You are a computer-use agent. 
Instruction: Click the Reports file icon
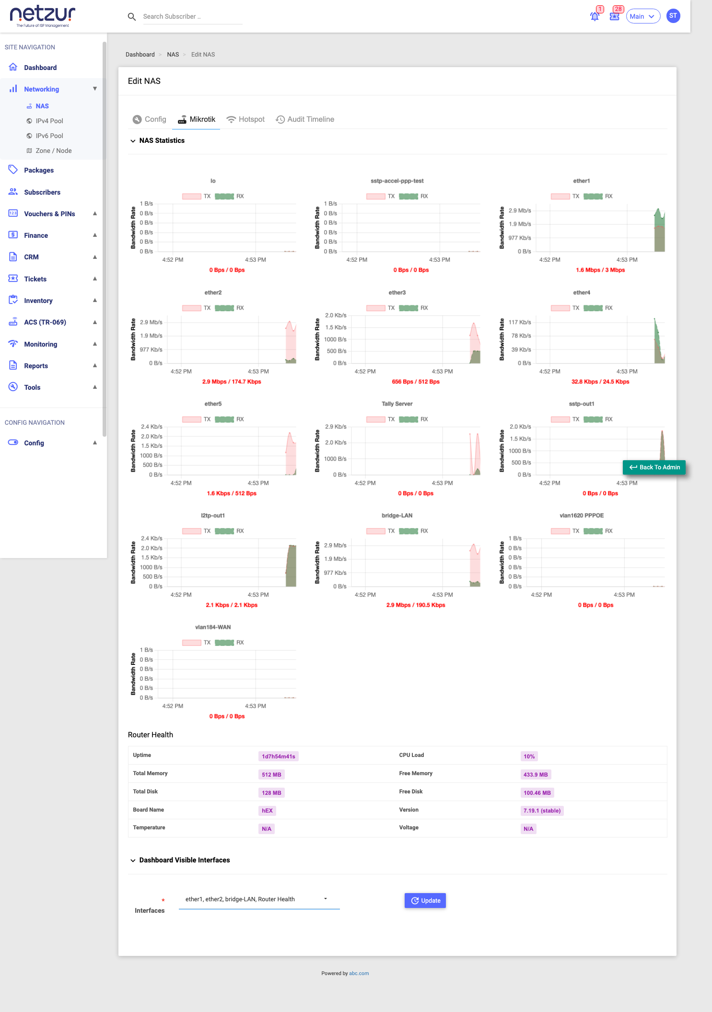(13, 365)
